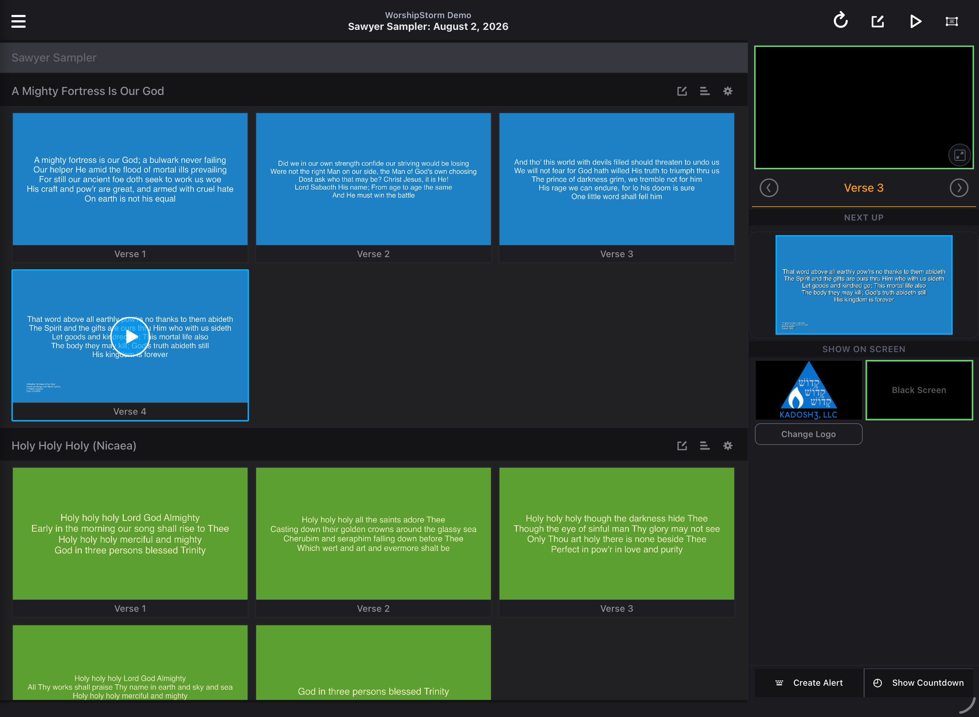979x717 pixels.
Task: Click the orange Verse 3 current slide label
Action: (863, 188)
